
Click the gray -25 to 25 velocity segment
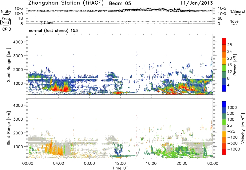(224, 128)
